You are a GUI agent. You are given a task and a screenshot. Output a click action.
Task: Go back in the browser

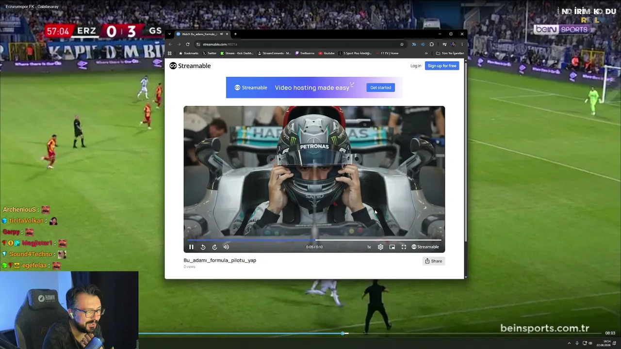[170, 44]
